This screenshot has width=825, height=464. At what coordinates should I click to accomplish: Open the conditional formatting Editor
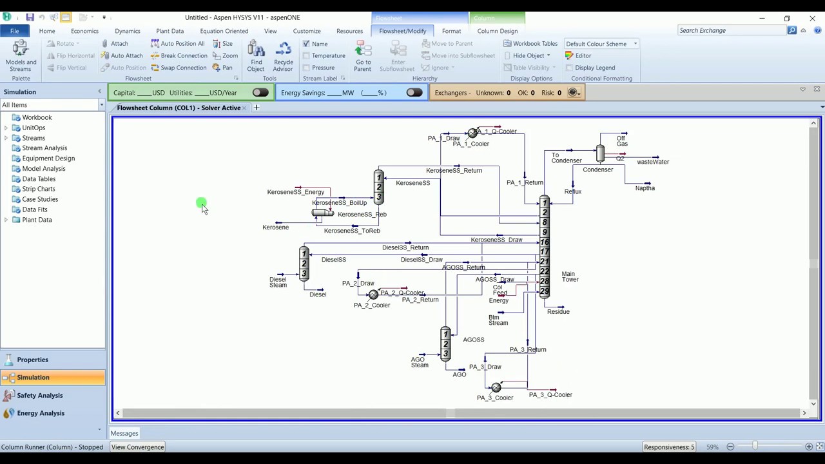coord(578,55)
